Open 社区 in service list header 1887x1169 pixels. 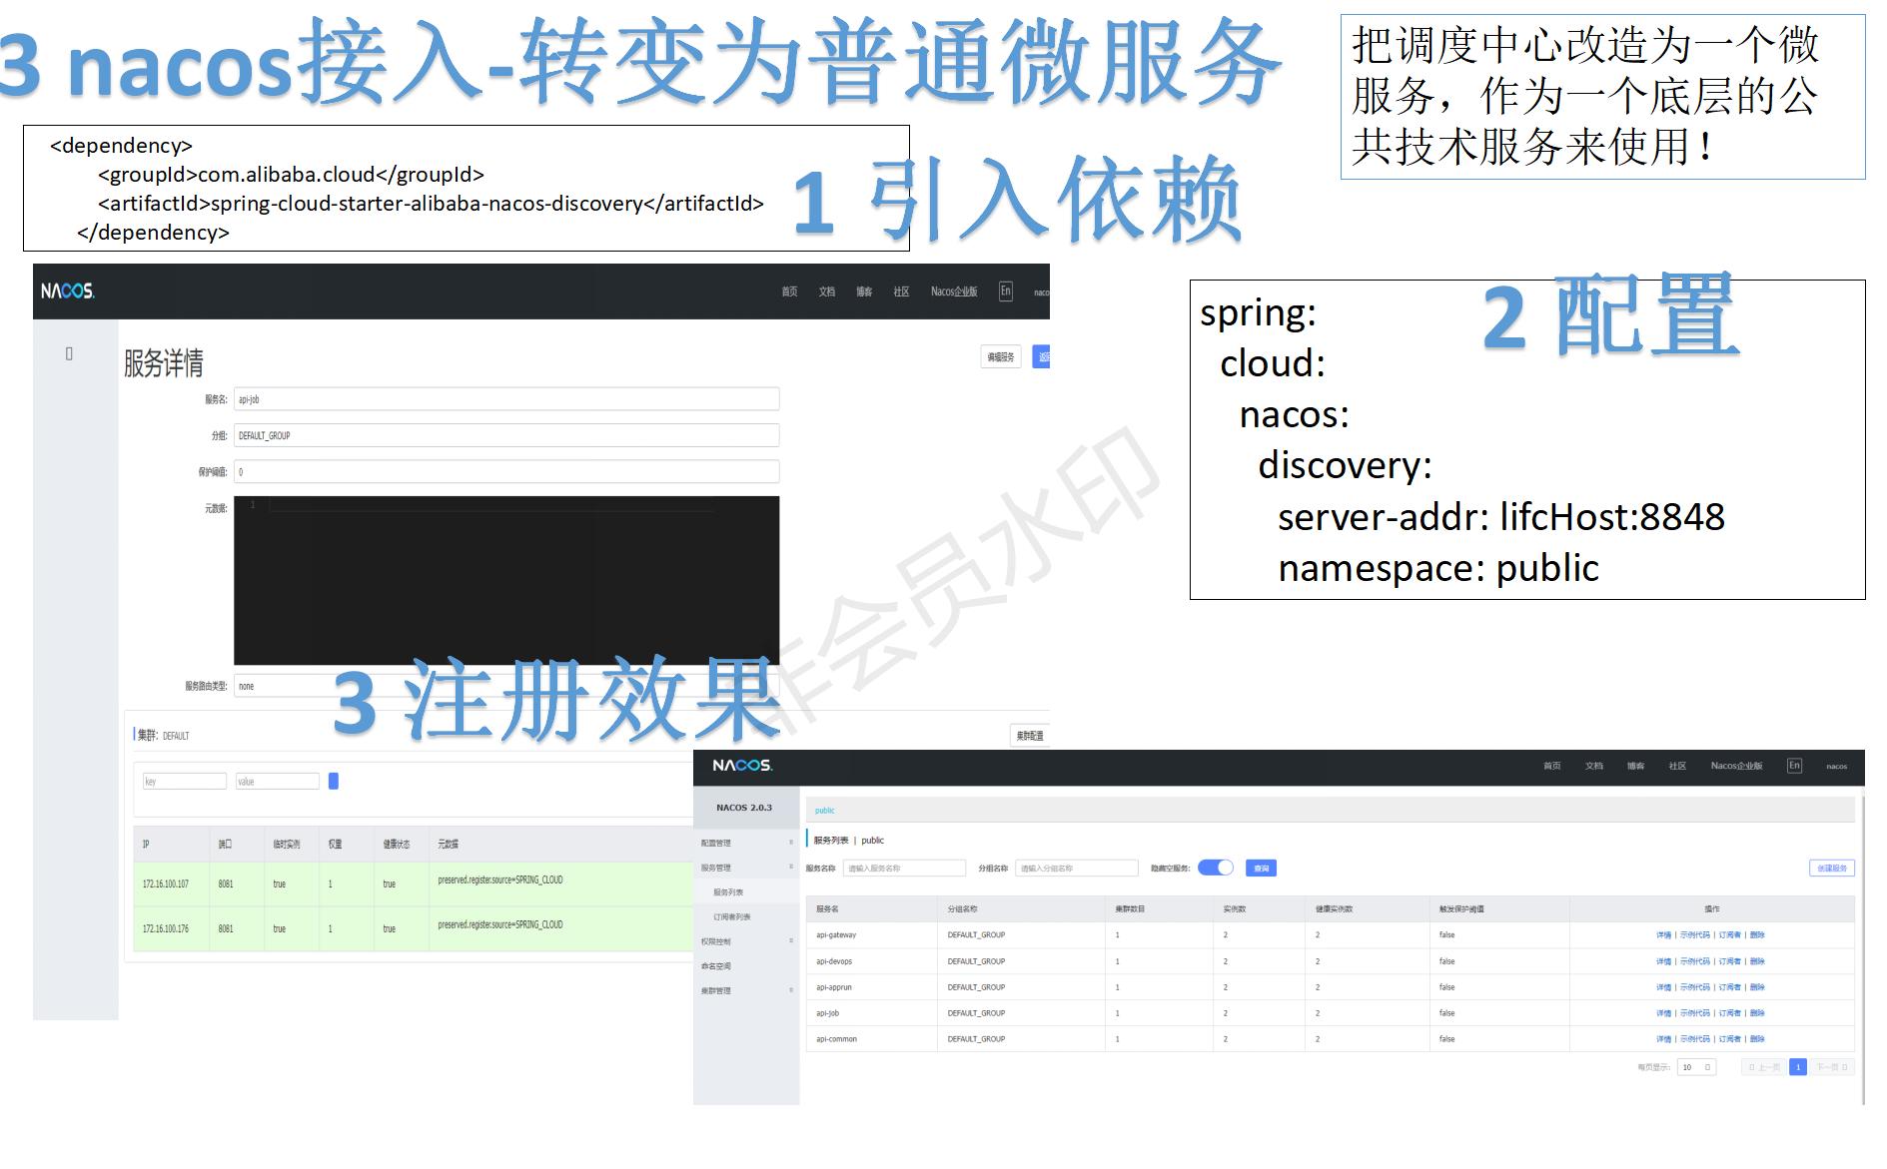[1677, 766]
